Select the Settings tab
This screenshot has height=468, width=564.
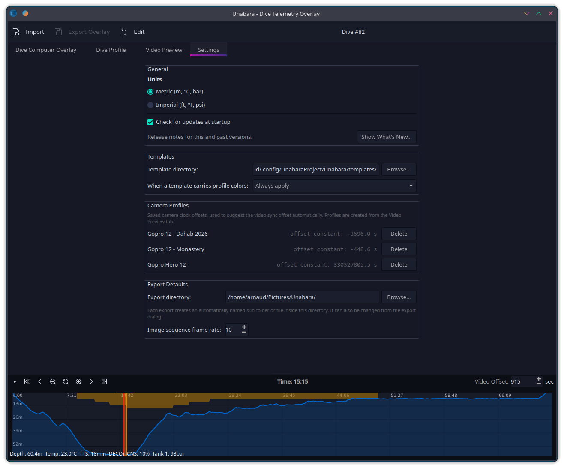click(209, 50)
